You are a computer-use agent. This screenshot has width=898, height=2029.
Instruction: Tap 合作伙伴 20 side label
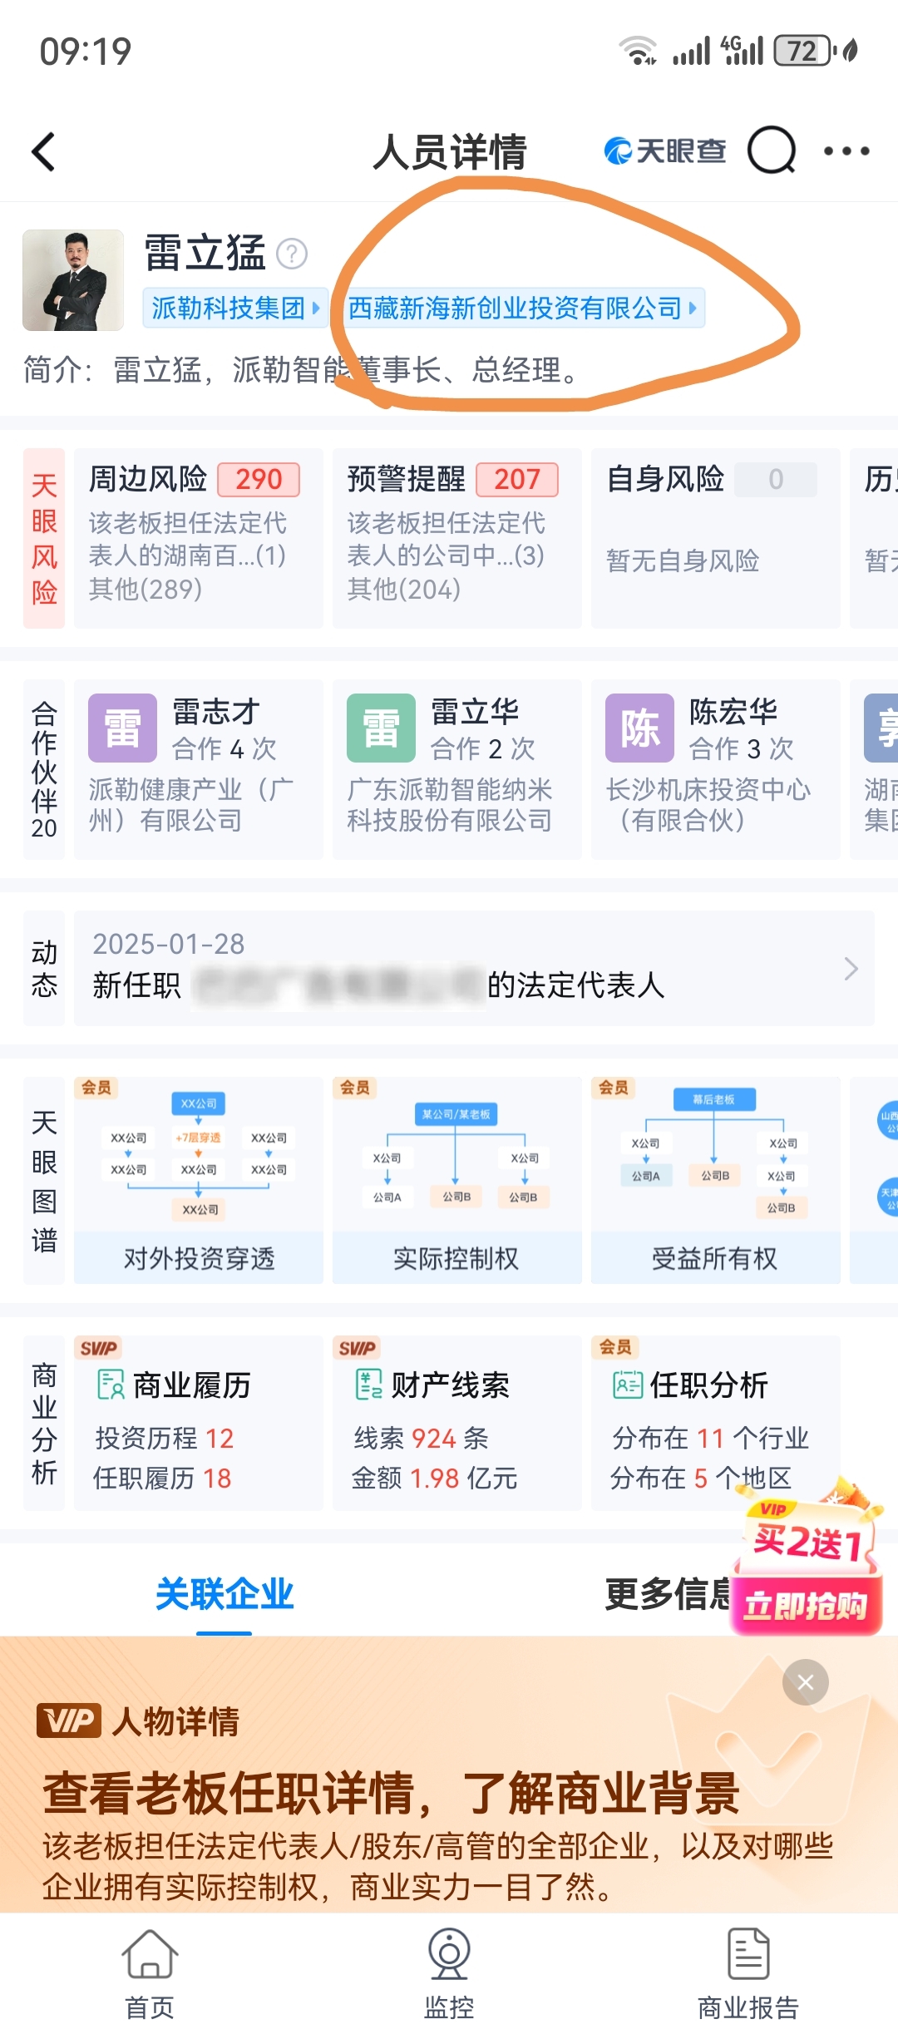[44, 769]
